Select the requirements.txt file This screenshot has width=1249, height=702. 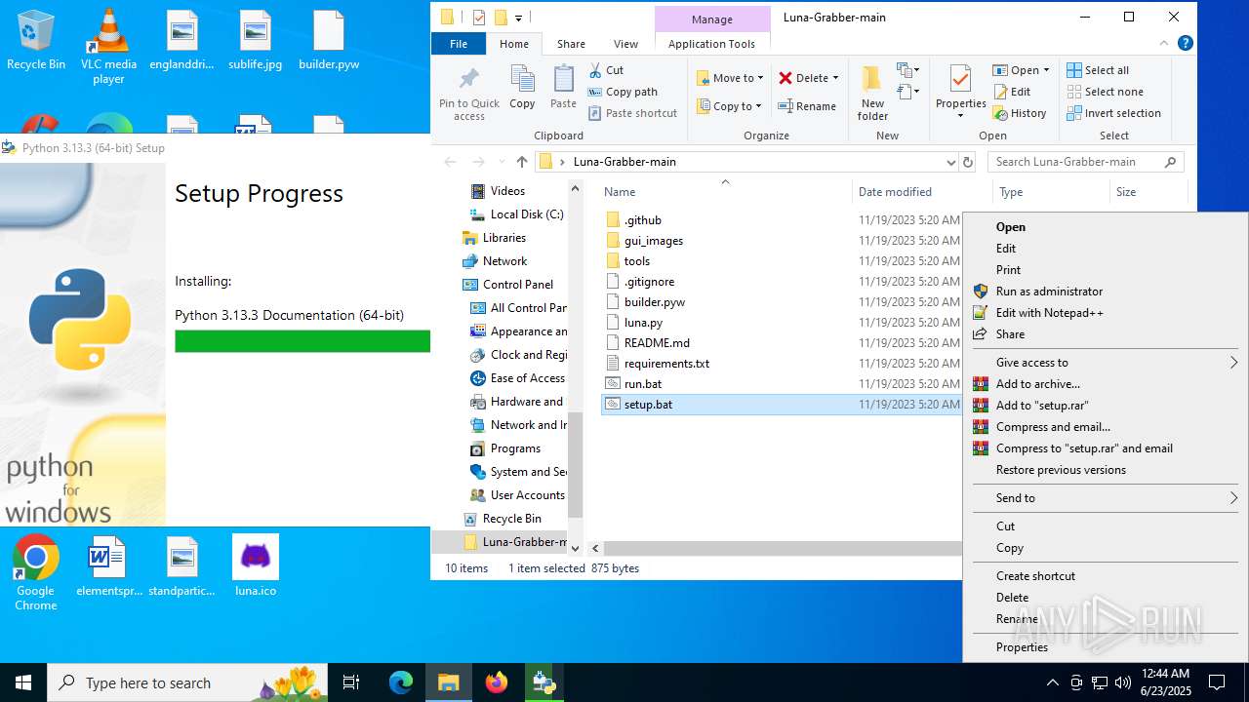(666, 364)
